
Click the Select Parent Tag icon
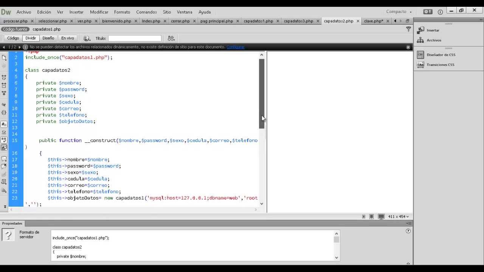[4, 105]
